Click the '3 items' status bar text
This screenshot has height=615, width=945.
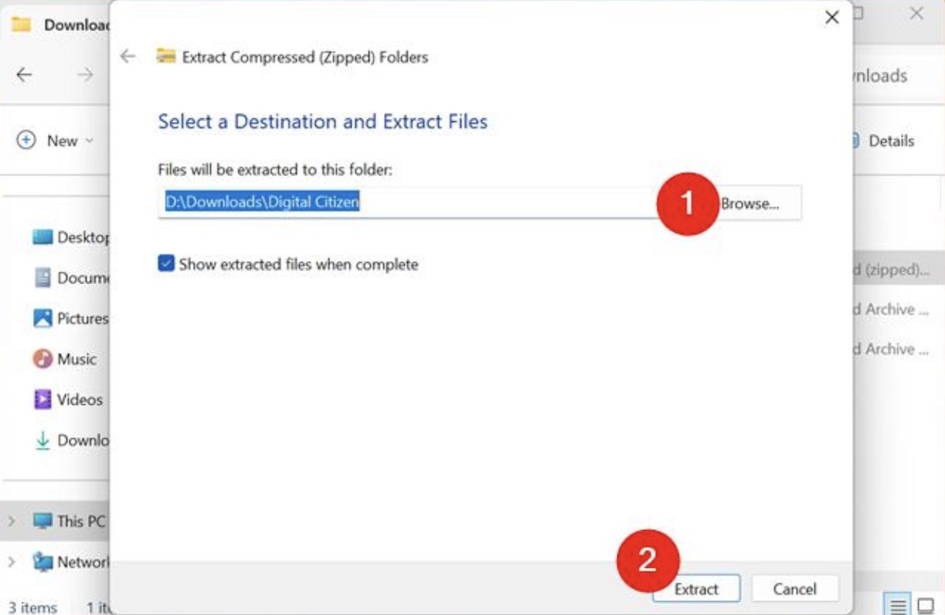click(x=32, y=607)
